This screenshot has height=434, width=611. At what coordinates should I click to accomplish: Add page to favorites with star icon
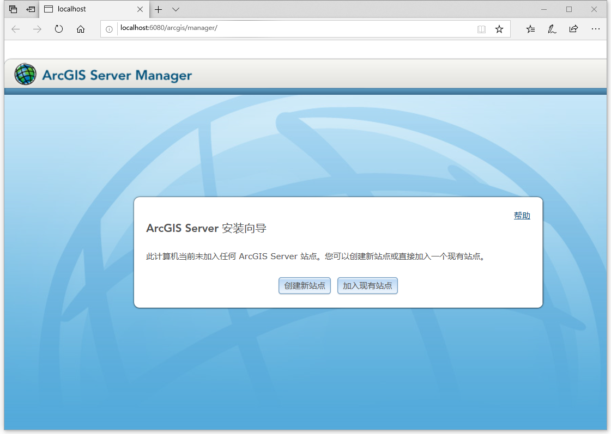[x=499, y=29]
